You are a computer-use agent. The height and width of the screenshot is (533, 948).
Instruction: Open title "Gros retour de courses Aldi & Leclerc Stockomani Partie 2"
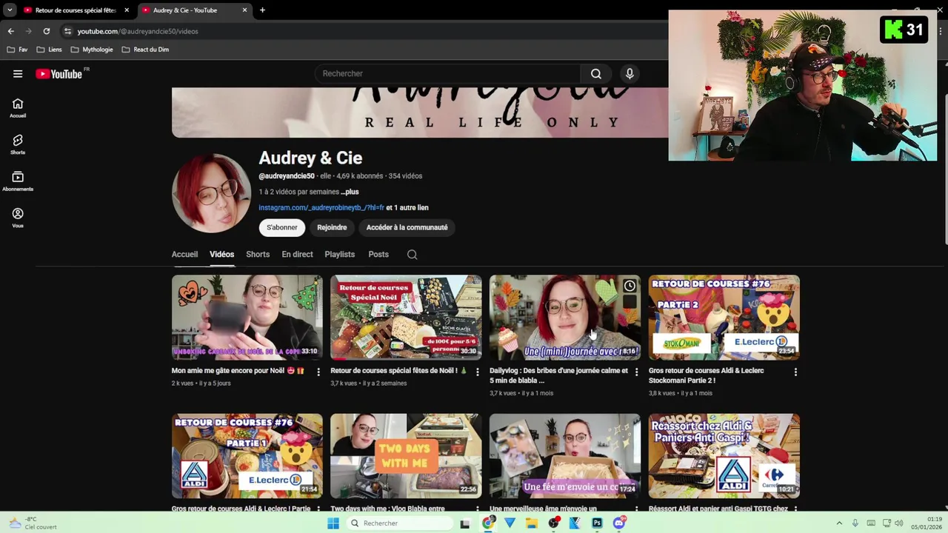tap(707, 375)
